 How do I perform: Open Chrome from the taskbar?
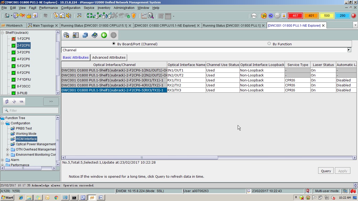click(56, 198)
